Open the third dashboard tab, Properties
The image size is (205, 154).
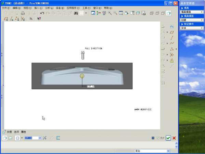click(24, 132)
